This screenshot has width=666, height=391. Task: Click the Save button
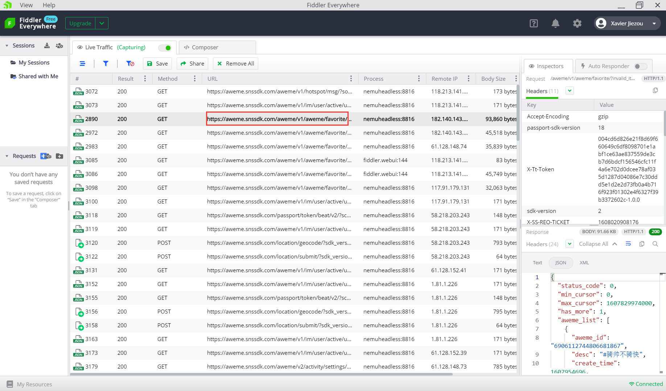point(157,64)
